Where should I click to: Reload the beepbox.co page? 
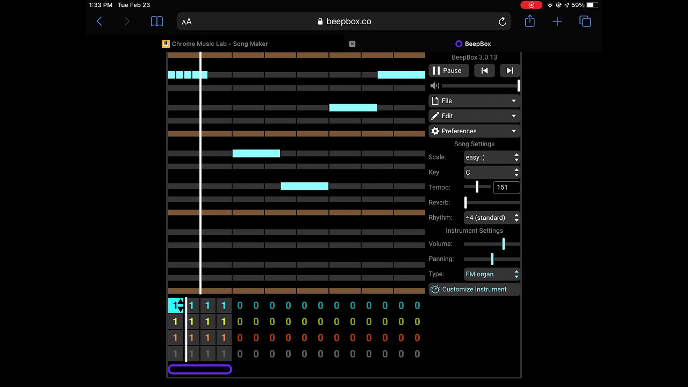click(503, 21)
